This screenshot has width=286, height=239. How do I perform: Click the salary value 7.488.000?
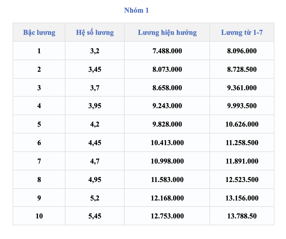(167, 51)
